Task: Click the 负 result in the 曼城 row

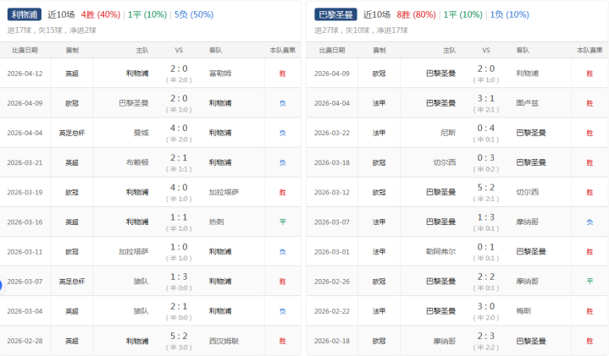Action: coord(283,133)
